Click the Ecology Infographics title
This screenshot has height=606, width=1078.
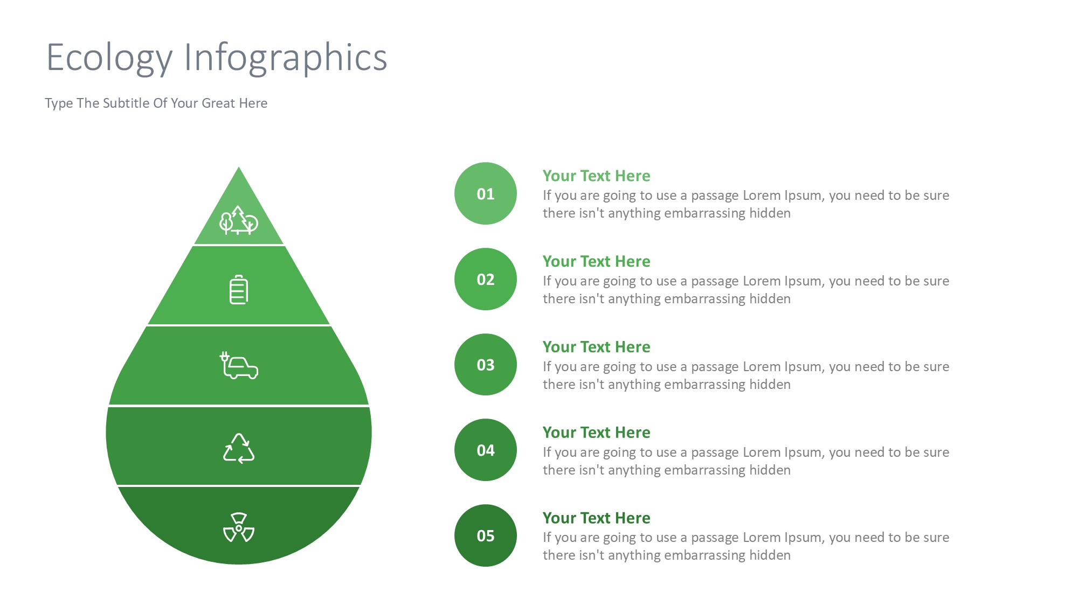pyautogui.click(x=217, y=57)
